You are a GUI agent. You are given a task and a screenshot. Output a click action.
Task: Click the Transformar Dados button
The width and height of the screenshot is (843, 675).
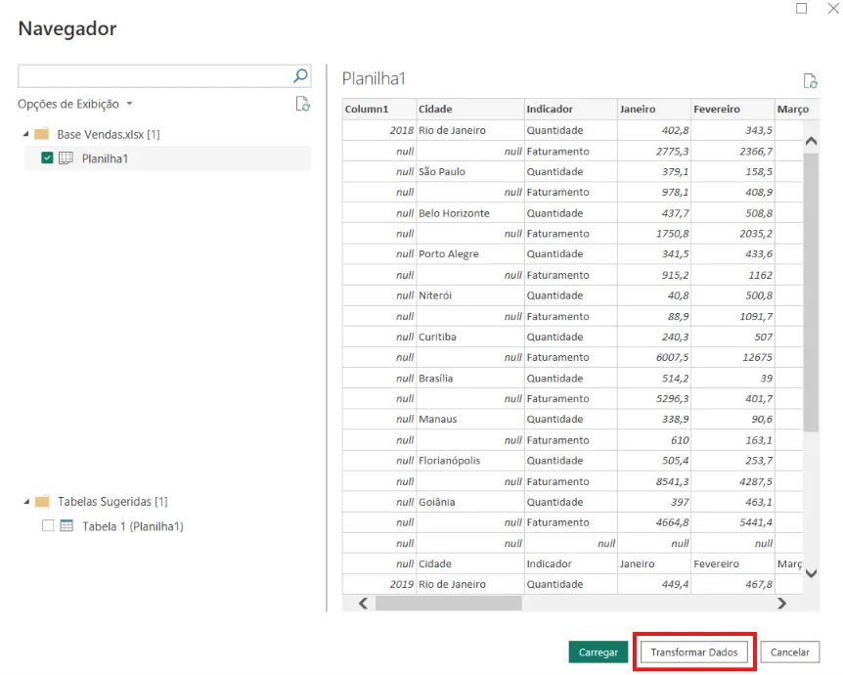tap(694, 652)
